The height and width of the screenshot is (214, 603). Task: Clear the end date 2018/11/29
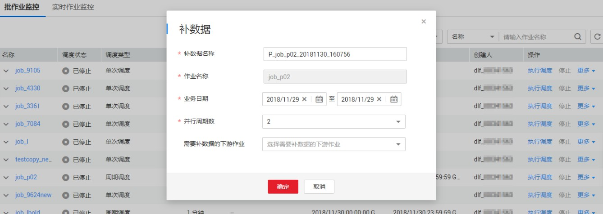click(379, 99)
